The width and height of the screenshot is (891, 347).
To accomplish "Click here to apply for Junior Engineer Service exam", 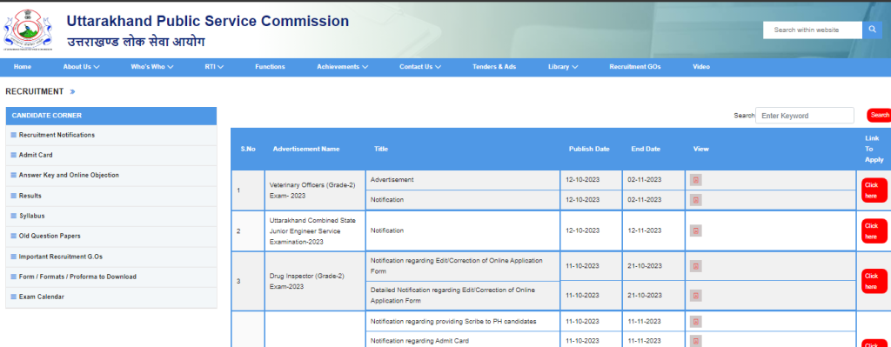I will click(874, 231).
